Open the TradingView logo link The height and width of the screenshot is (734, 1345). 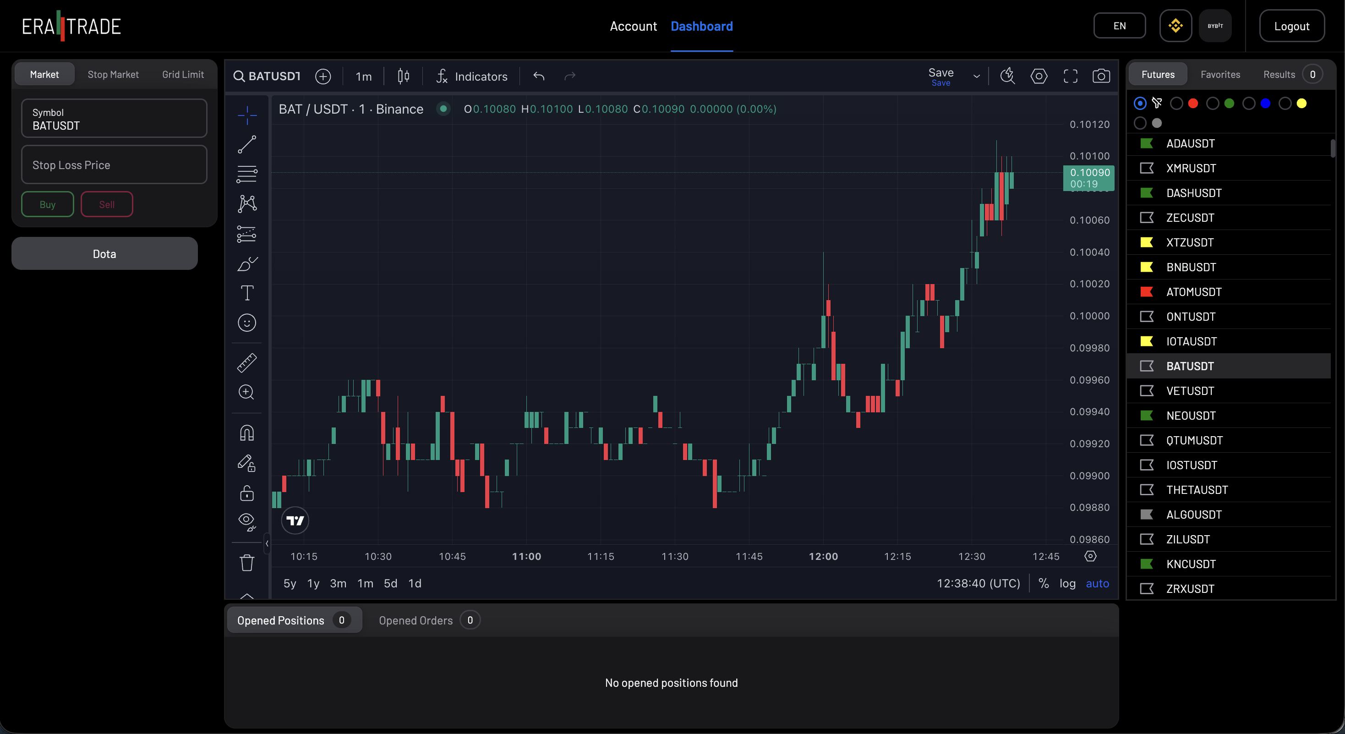(295, 520)
